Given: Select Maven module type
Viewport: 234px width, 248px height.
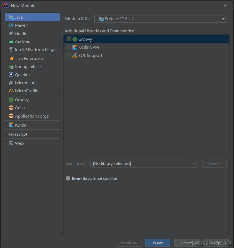Looking at the screenshot, I should click(x=33, y=25).
